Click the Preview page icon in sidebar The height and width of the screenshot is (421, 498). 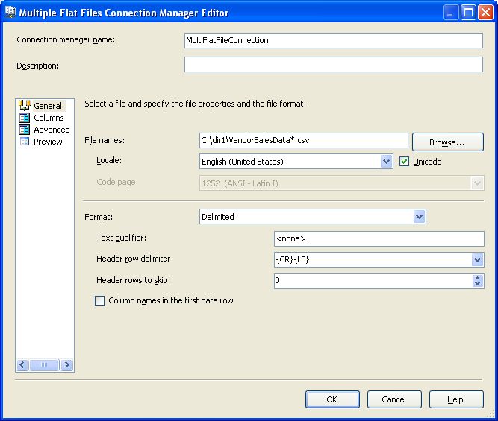pyautogui.click(x=24, y=142)
